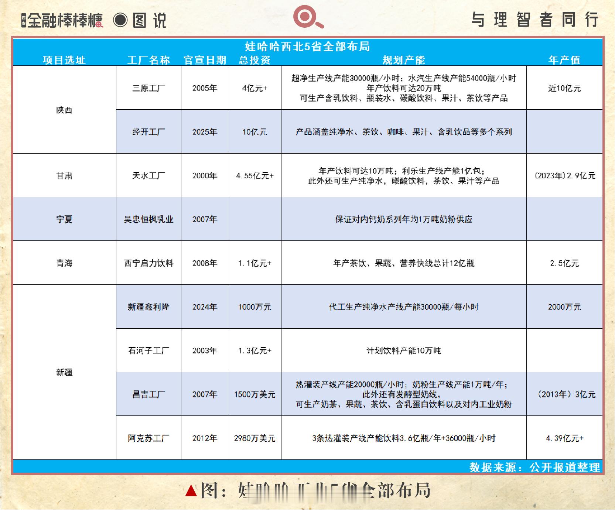The image size is (615, 510).
Task: Select the 青海 province cell
Action: pyautogui.click(x=64, y=263)
